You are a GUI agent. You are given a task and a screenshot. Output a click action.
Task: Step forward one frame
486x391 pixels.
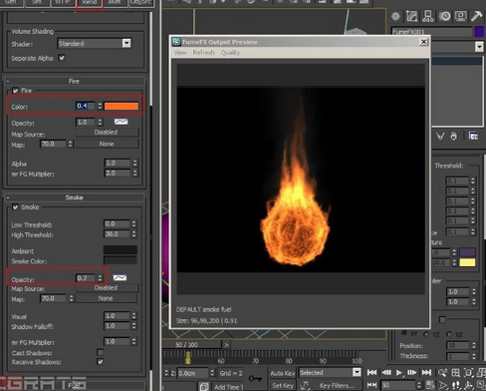tap(411, 372)
